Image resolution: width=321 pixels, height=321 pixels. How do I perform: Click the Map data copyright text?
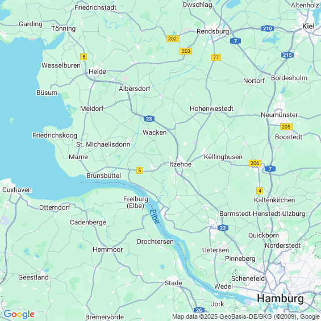246,316
